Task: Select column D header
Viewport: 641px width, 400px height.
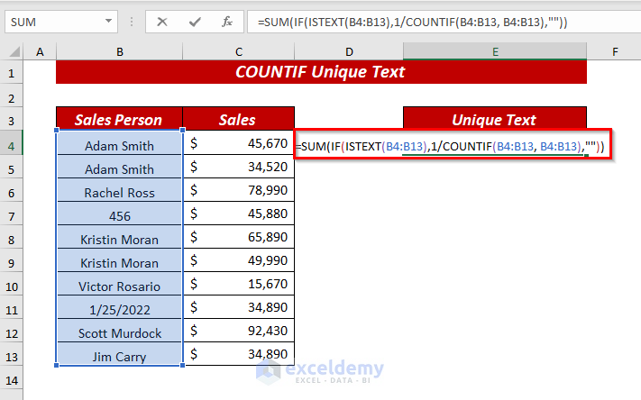Action: coord(348,52)
